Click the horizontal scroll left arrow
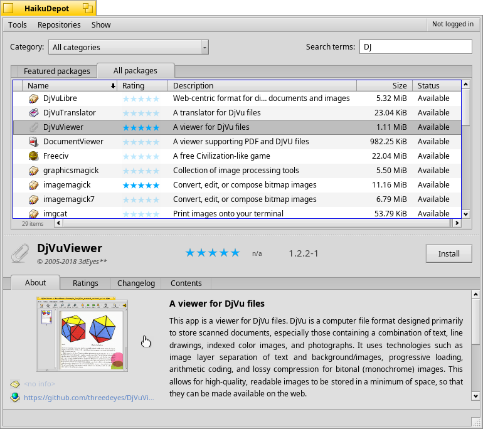 click(58, 223)
